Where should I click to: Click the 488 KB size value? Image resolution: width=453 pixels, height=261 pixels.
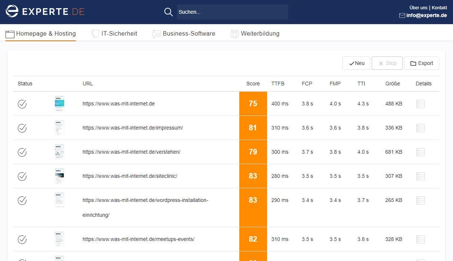click(x=394, y=104)
